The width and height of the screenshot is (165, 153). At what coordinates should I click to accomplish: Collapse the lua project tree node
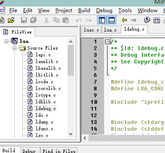point(6,41)
